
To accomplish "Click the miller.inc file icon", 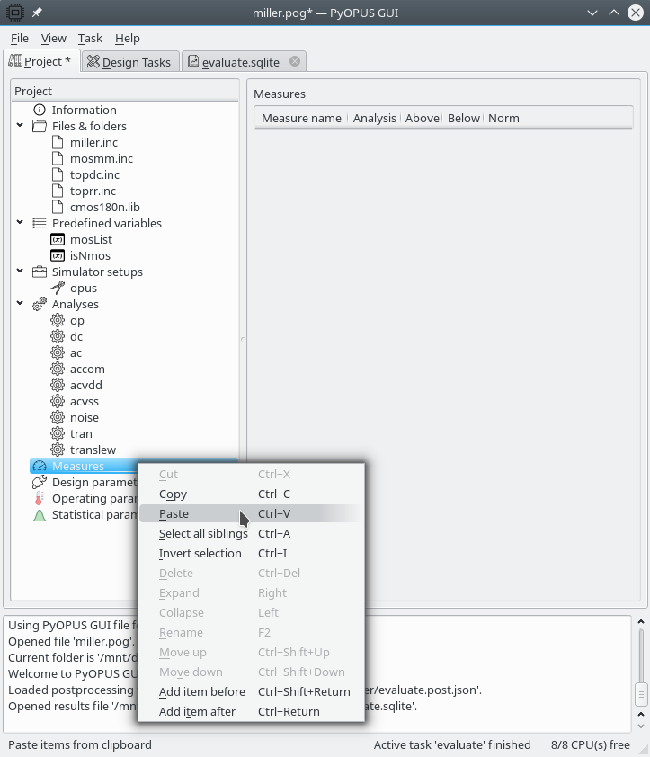I will point(58,142).
